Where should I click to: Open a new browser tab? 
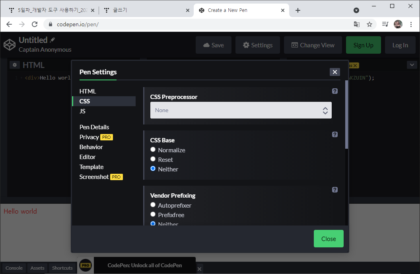(x=297, y=10)
